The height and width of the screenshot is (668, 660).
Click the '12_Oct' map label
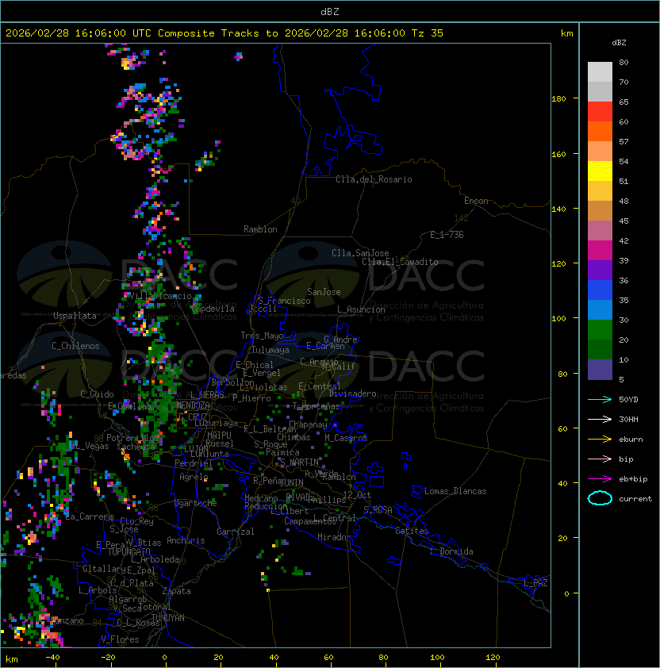click(x=357, y=495)
